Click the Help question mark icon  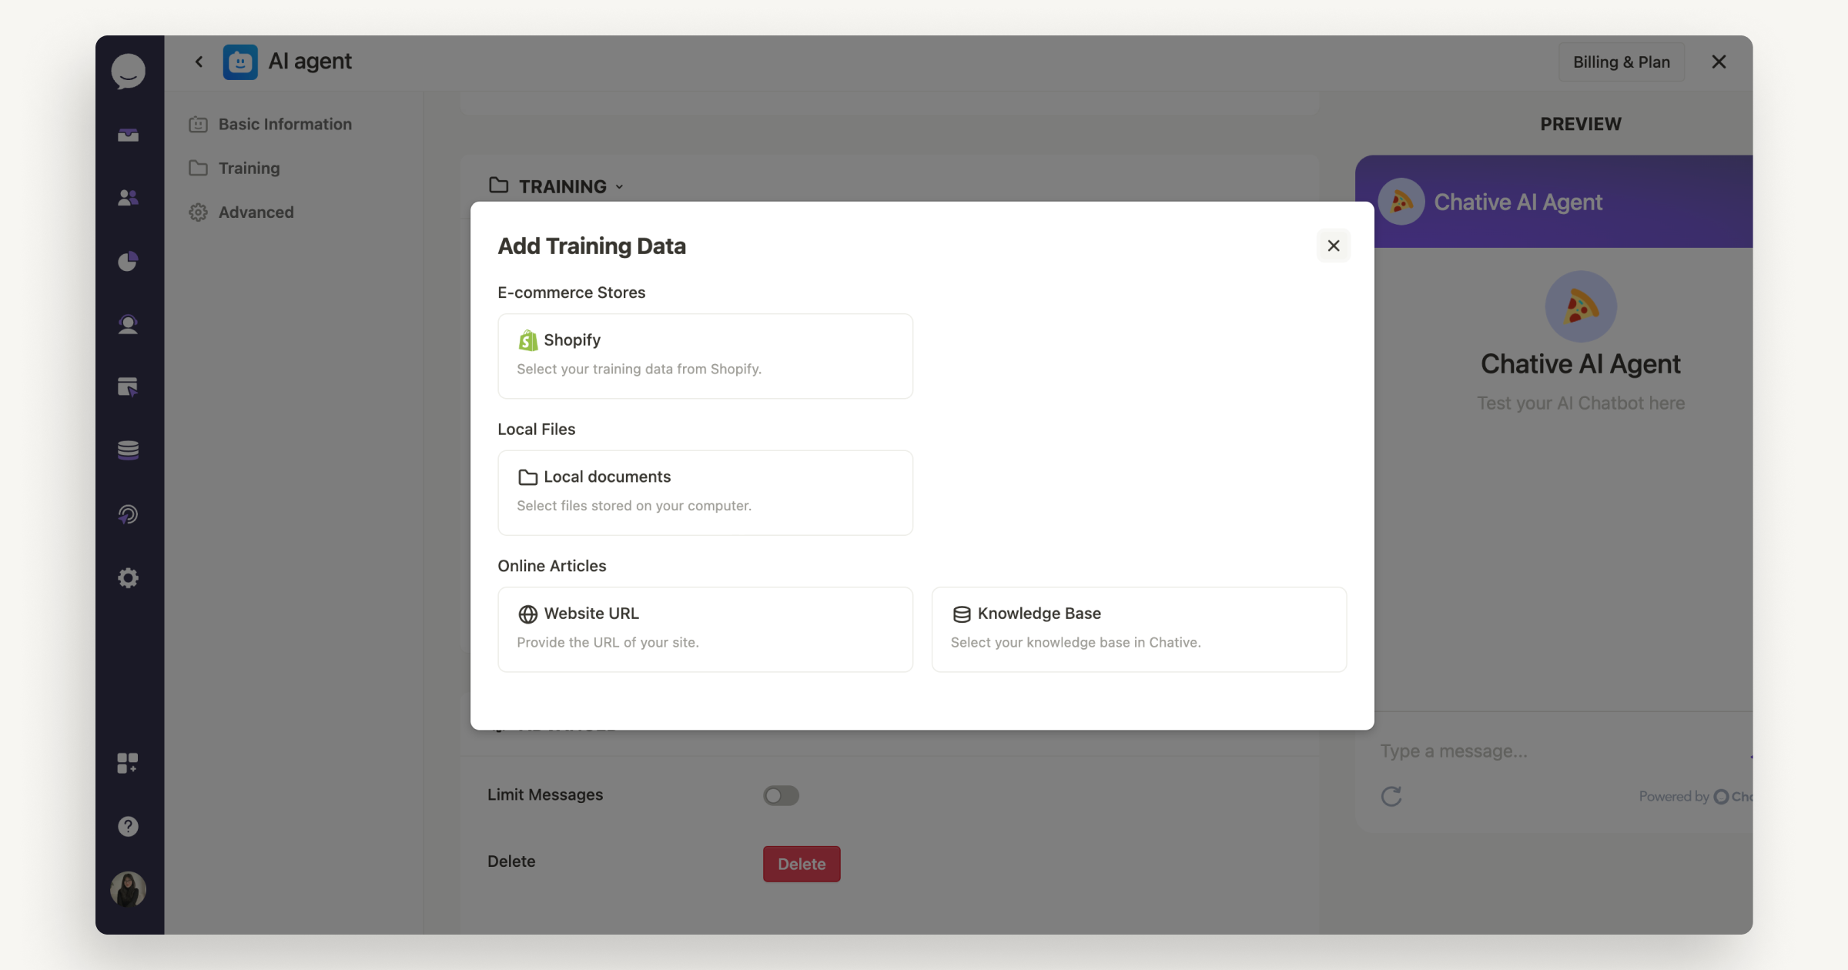tap(128, 826)
